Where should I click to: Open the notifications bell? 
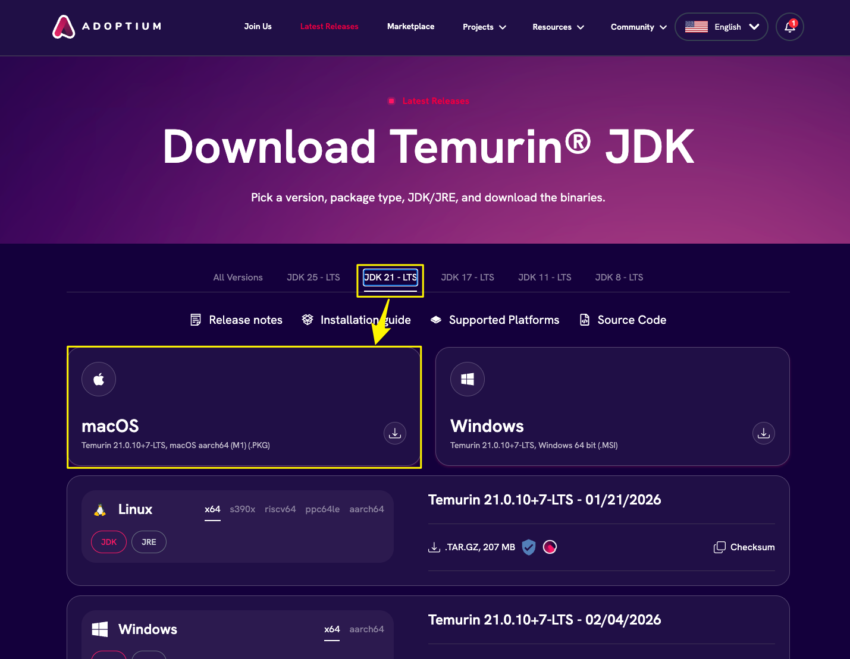(x=790, y=27)
